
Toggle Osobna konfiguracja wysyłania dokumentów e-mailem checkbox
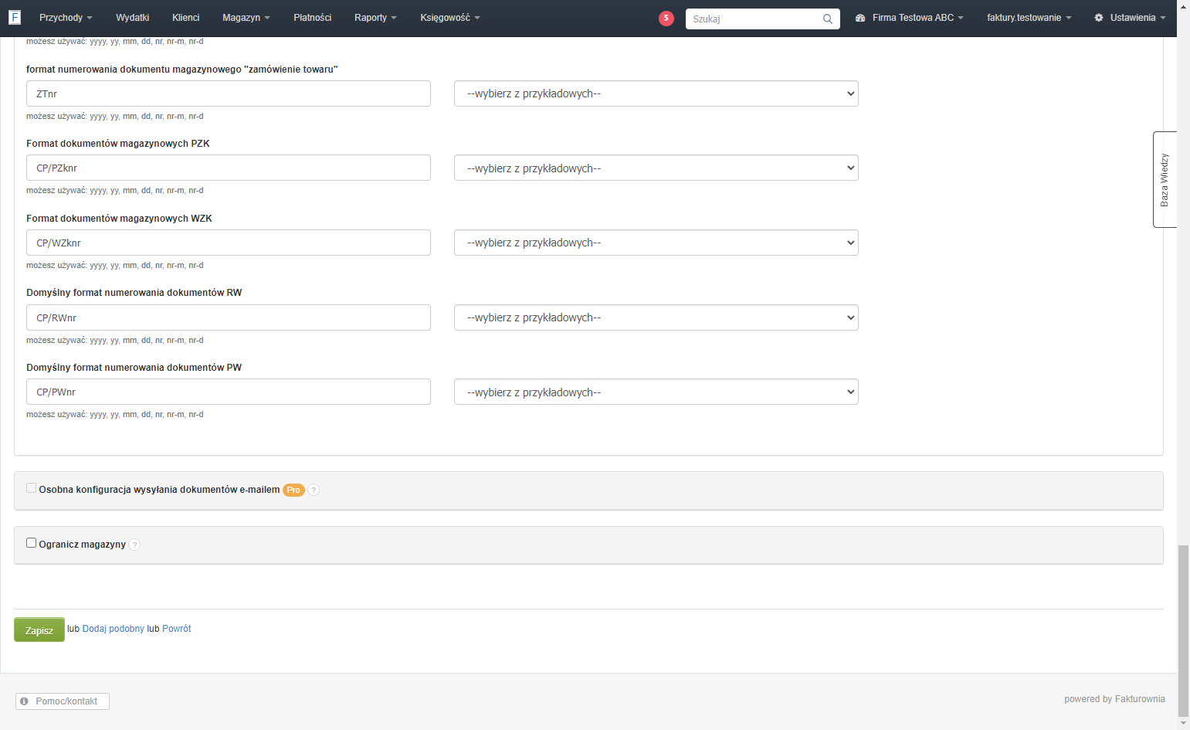click(x=32, y=488)
